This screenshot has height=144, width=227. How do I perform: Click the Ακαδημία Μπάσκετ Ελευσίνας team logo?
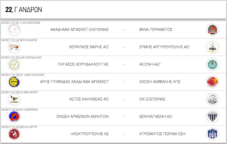[14, 30]
